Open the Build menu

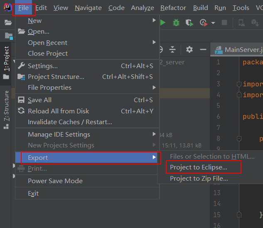[x=200, y=8]
